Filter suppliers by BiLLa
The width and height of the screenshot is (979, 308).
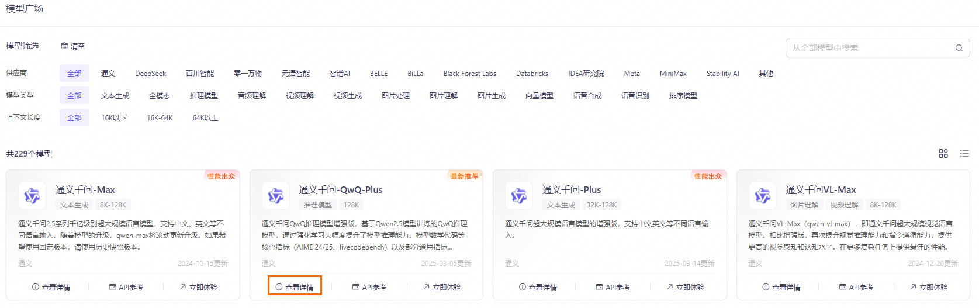(416, 74)
